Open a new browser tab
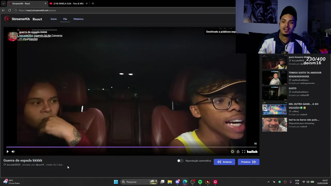The height and width of the screenshot is (186, 331). [x=93, y=3]
